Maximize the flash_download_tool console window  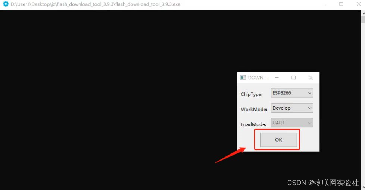(x=341, y=4)
